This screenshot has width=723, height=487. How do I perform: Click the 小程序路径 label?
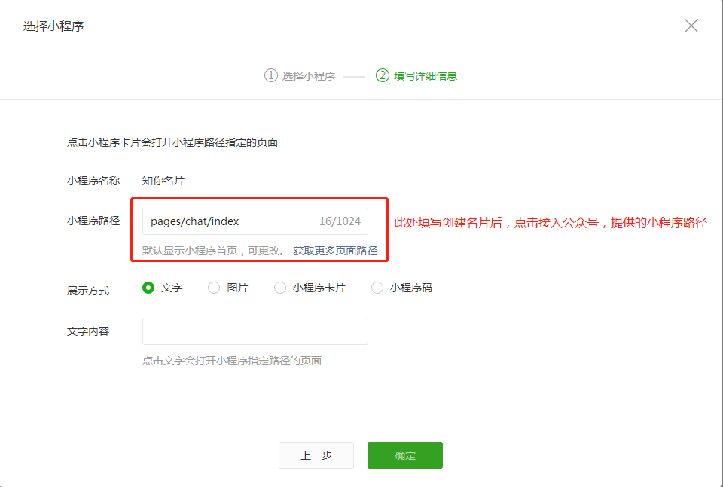click(x=93, y=221)
